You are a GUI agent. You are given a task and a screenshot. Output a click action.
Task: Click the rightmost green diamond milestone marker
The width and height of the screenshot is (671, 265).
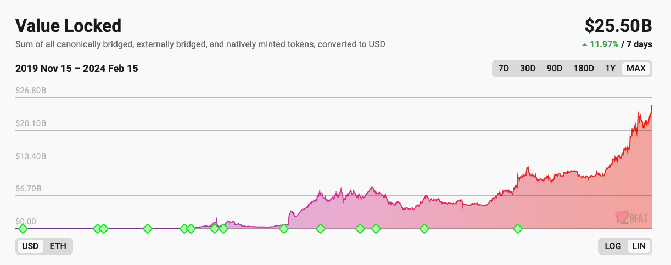pos(517,228)
